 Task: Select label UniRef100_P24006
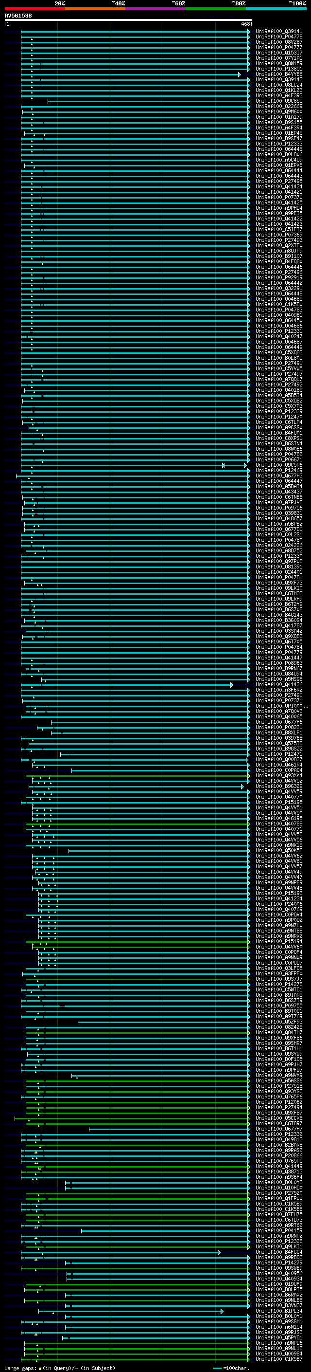279,904
